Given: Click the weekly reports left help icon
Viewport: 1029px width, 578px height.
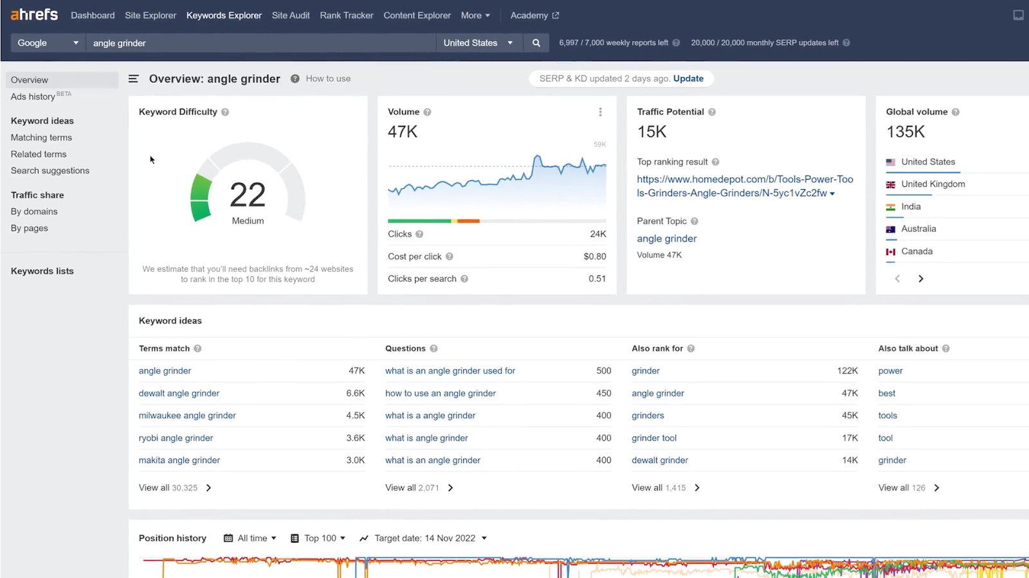Looking at the screenshot, I should 676,43.
